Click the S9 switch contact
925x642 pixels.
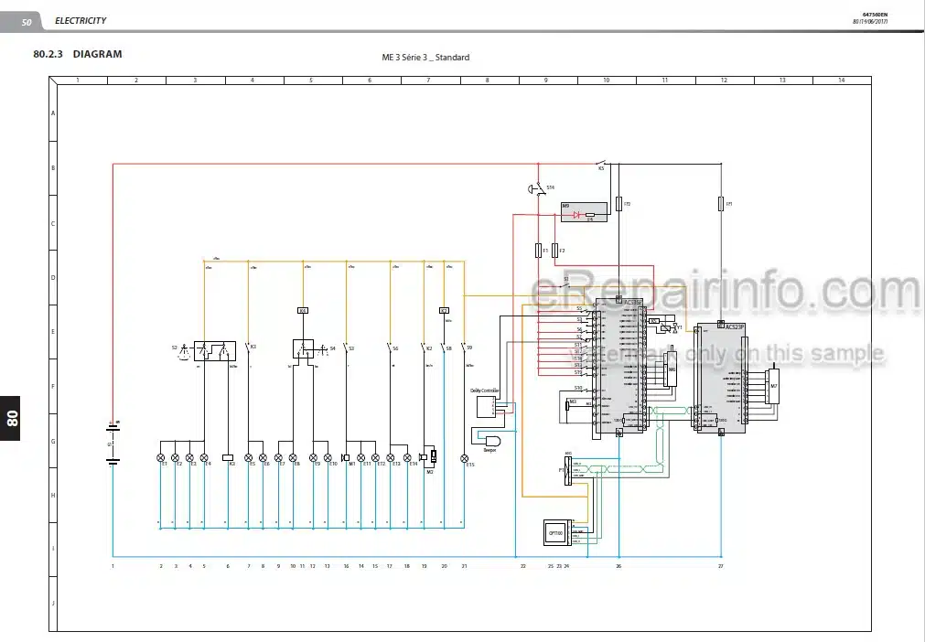pos(464,348)
